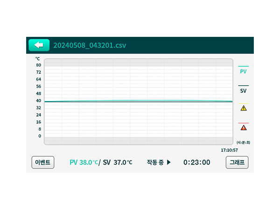Click the (시:분:초) time unit label

coord(243,142)
